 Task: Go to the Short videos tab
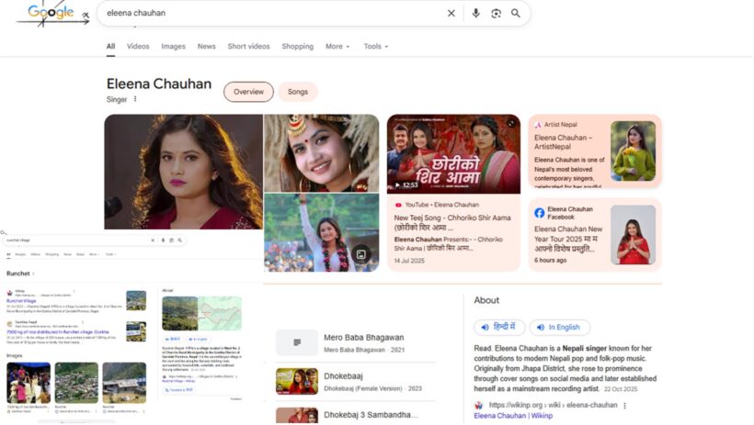pos(248,46)
